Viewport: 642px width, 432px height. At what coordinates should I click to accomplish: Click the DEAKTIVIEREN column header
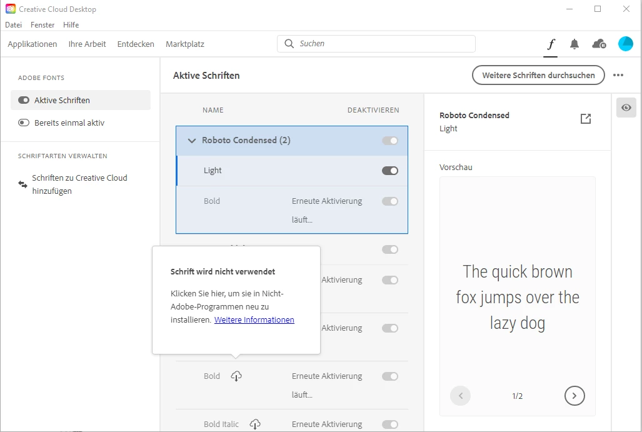pyautogui.click(x=373, y=110)
